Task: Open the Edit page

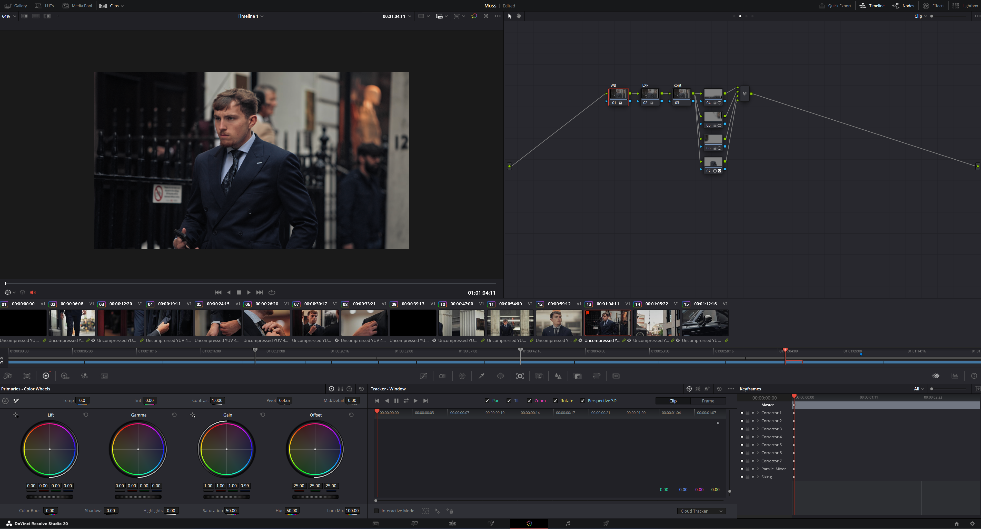Action: pyautogui.click(x=452, y=523)
